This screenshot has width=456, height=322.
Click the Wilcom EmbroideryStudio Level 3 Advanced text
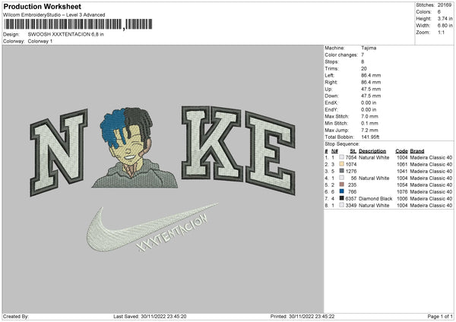pyautogui.click(x=54, y=15)
